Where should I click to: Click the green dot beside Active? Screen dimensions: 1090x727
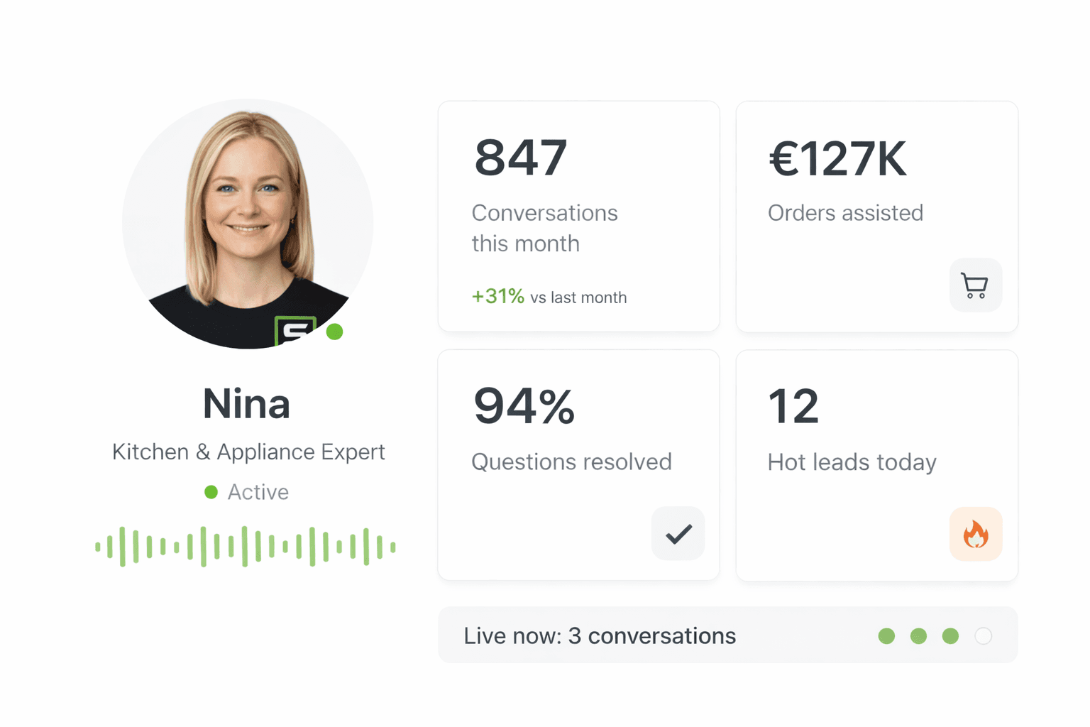point(211,492)
